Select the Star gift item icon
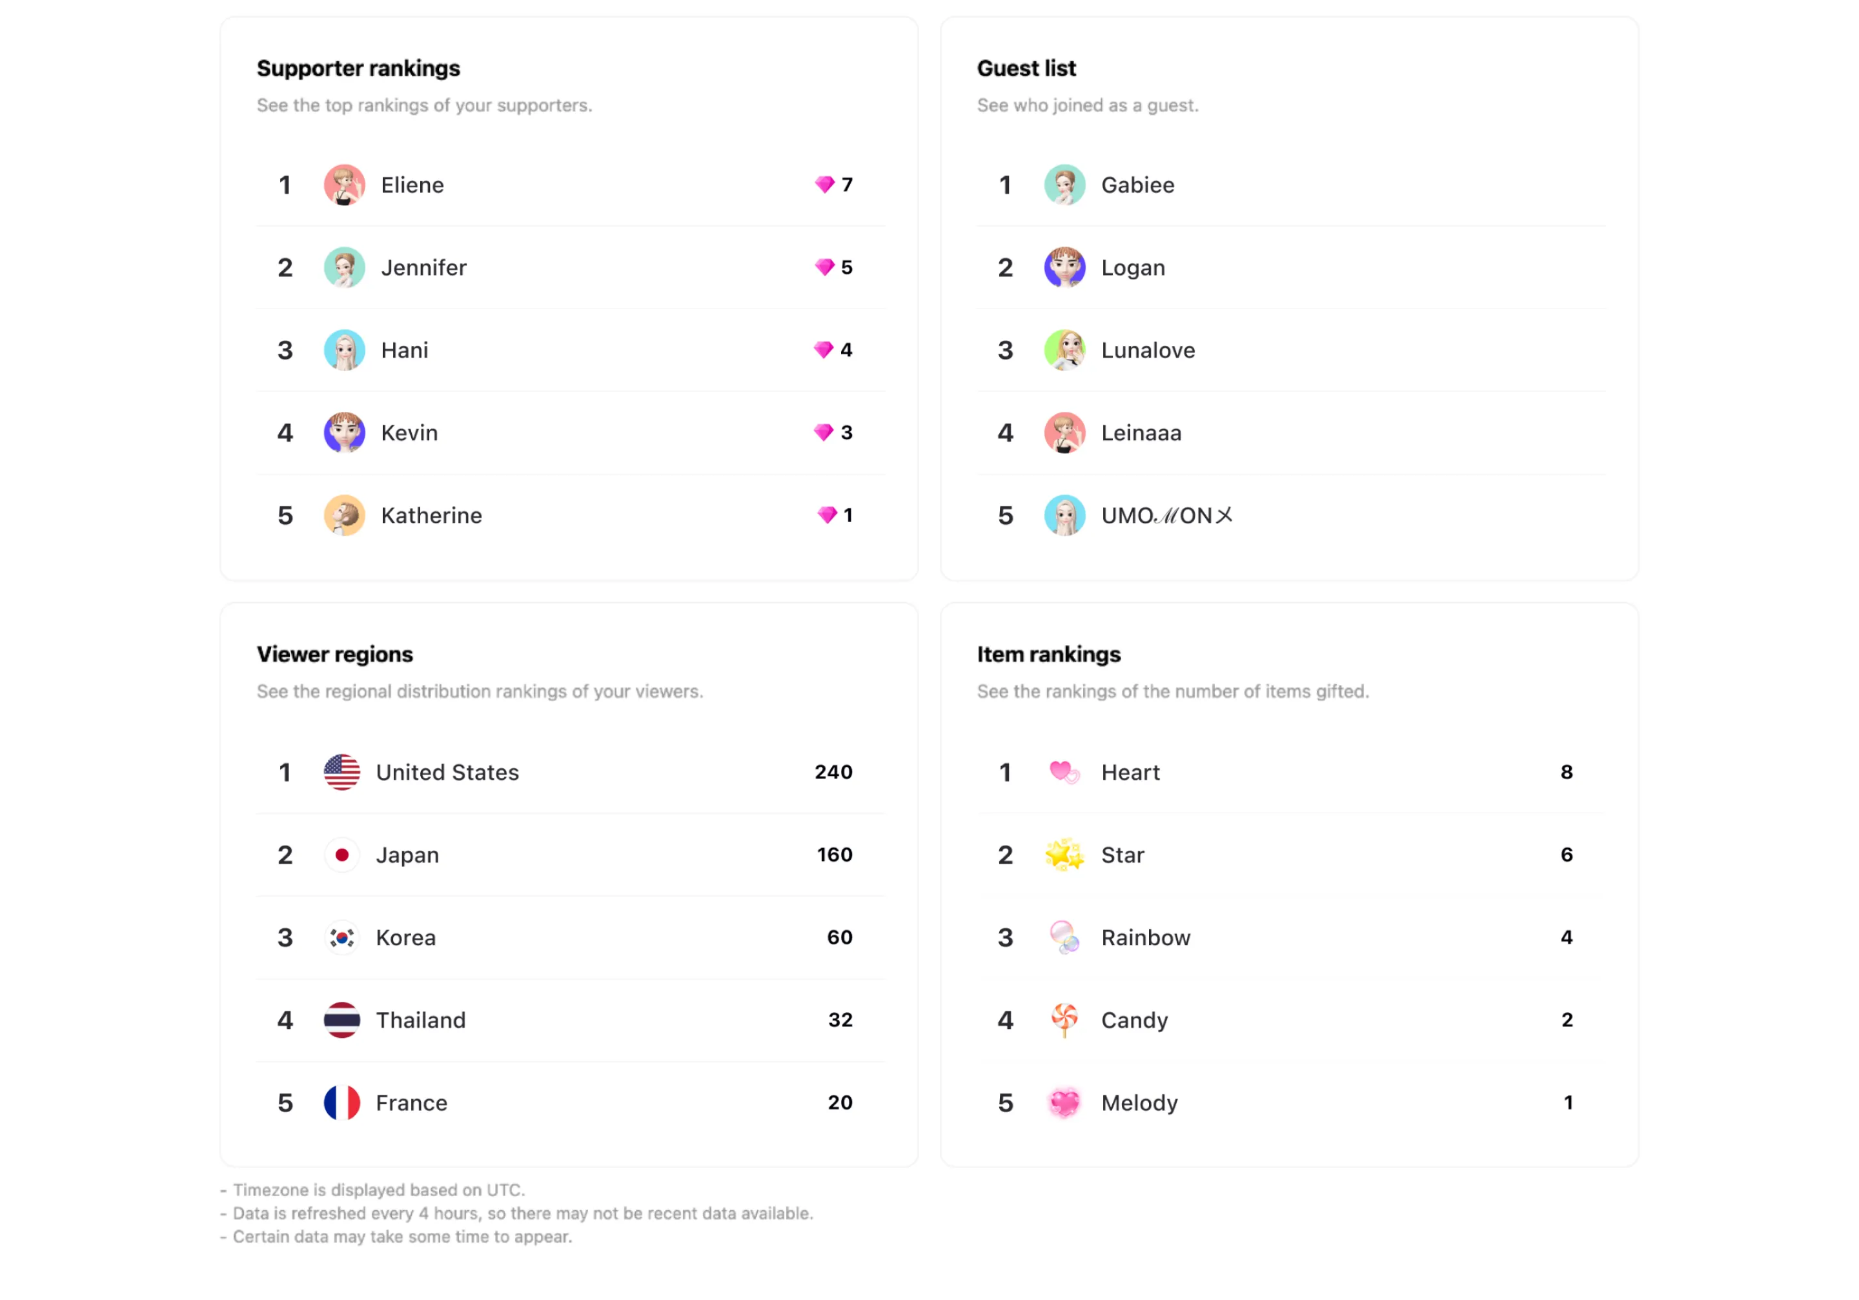Screen dimensions: 1859x1300 click(x=1064, y=855)
